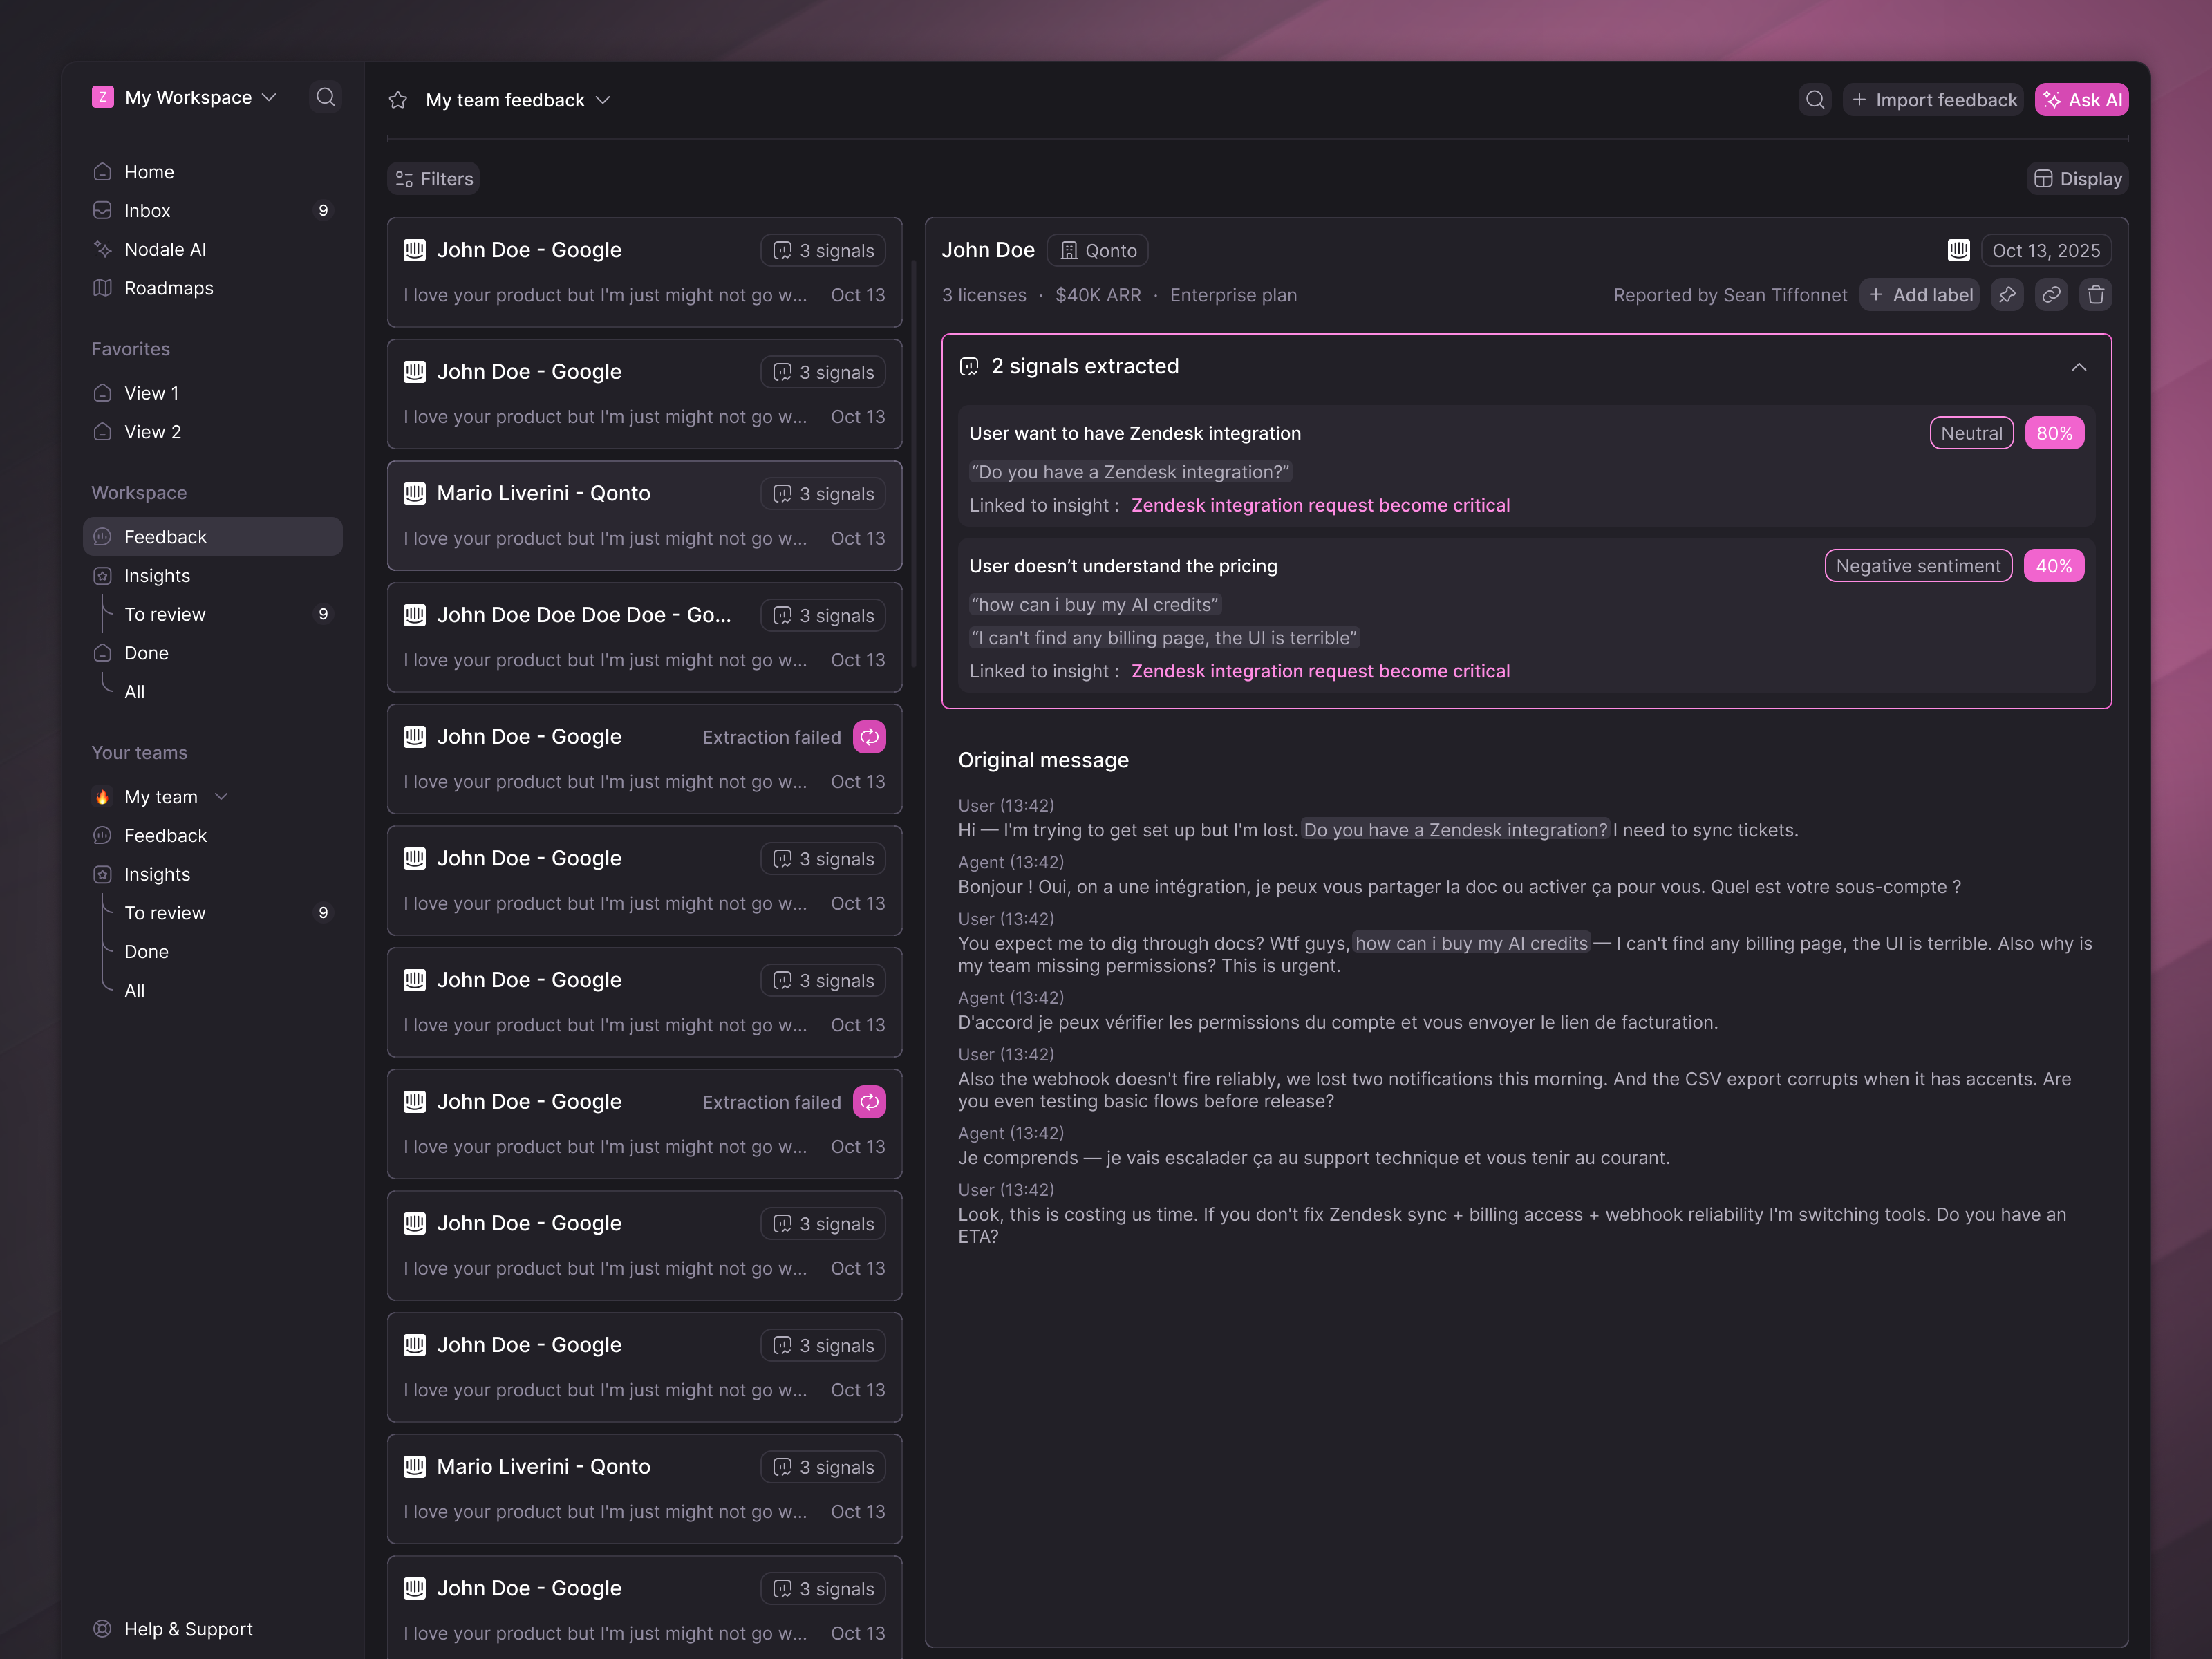Click the Neutral sentiment tag

click(x=1970, y=433)
